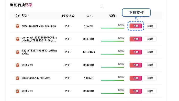Click the 1.67KB size value

88,26
